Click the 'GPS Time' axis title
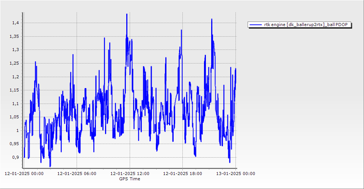The image size is (364, 189). 130,179
